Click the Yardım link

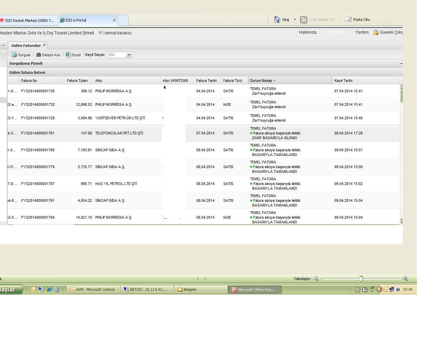point(362,32)
